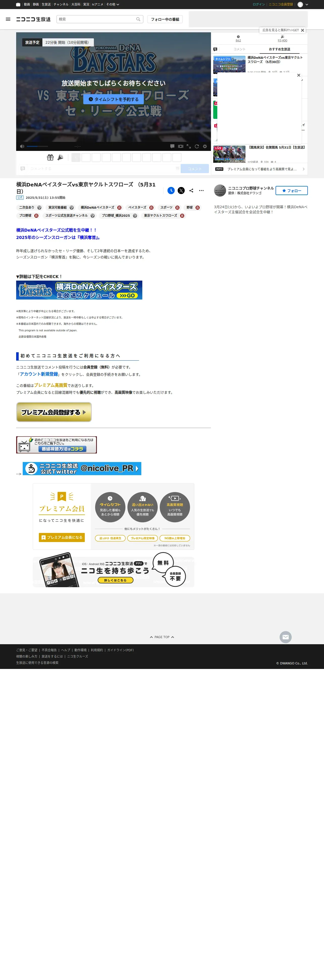Open 利用規約 footer link
The image size is (324, 972).
tap(97, 650)
